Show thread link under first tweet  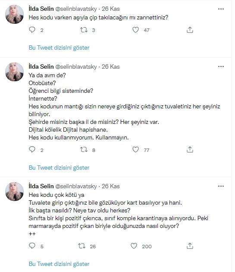59,47
